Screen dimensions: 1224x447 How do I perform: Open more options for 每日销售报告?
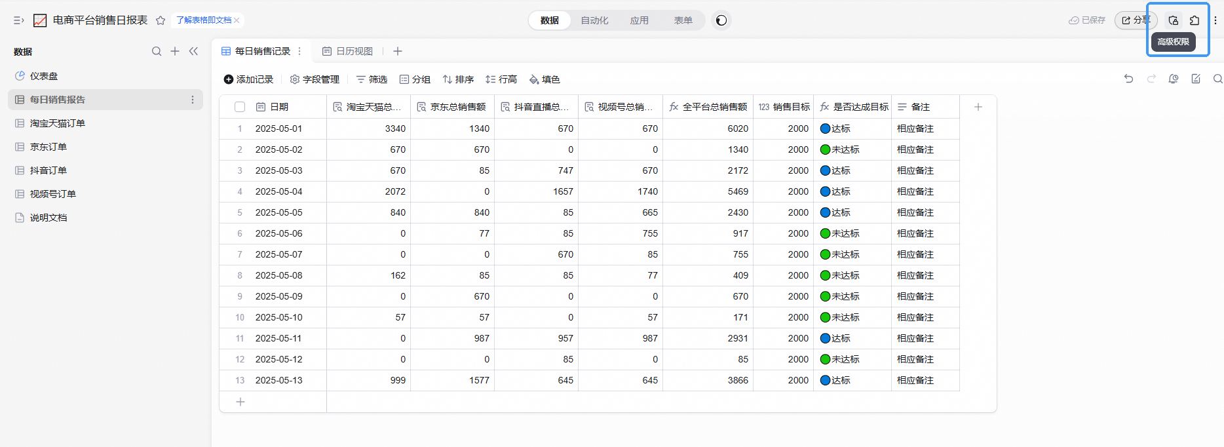193,100
